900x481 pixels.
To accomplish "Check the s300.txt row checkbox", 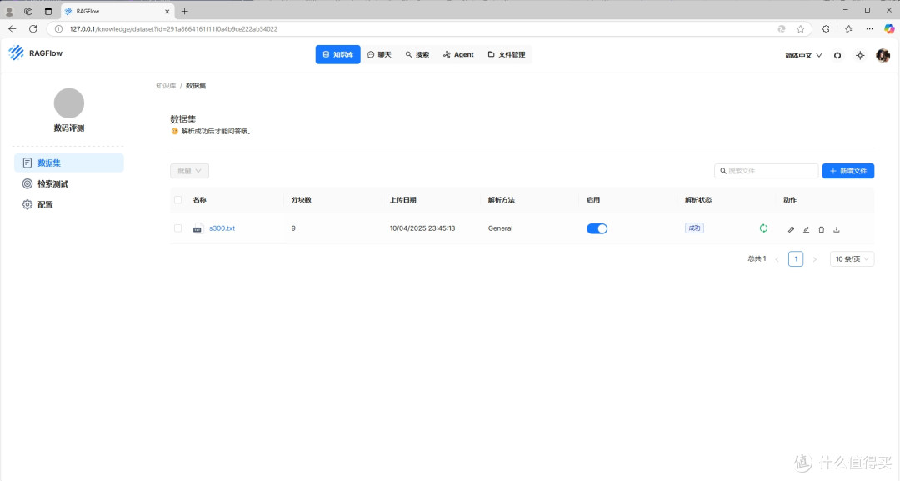I will (x=178, y=228).
